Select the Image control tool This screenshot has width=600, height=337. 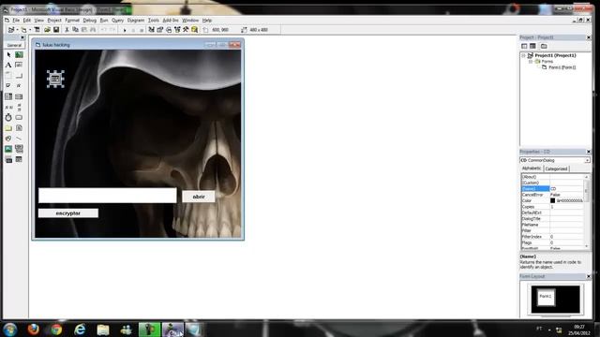pos(8,149)
